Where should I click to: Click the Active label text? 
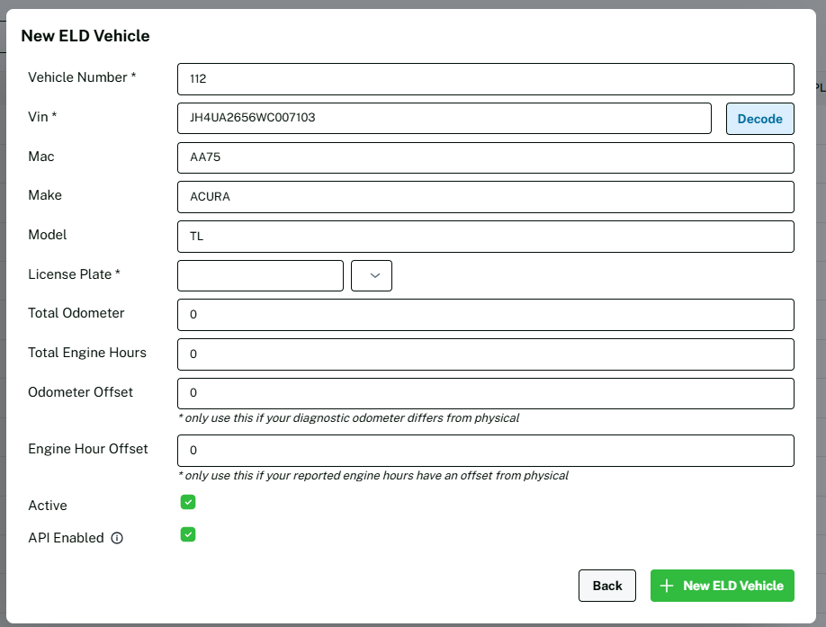pyautogui.click(x=48, y=506)
